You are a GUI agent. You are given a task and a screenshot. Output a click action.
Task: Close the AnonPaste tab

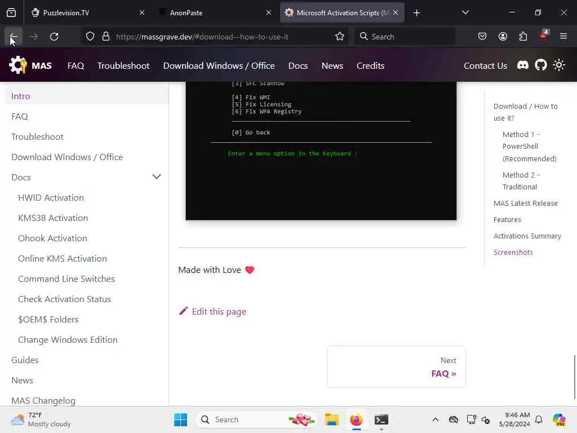[x=269, y=13]
